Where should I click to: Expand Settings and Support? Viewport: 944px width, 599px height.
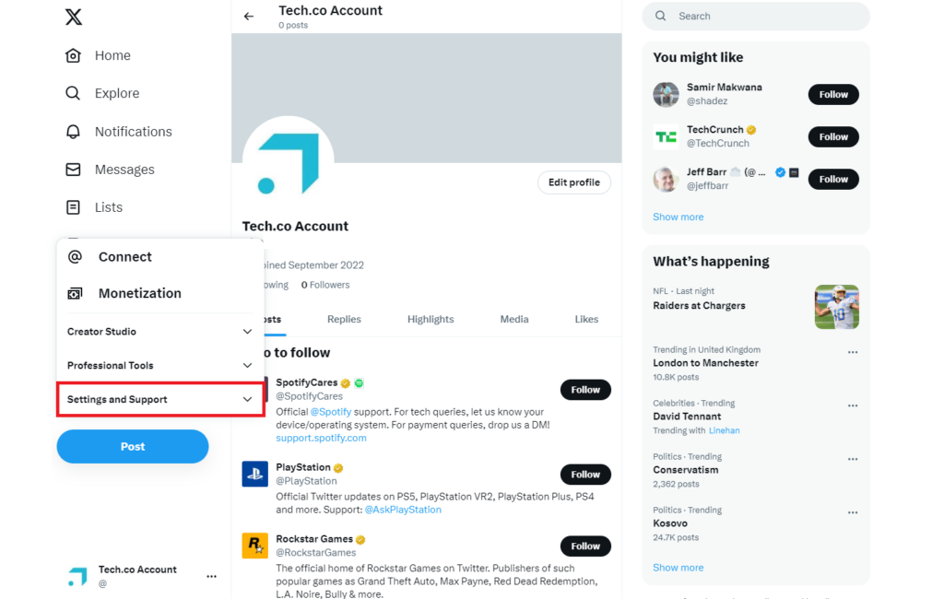pos(159,399)
